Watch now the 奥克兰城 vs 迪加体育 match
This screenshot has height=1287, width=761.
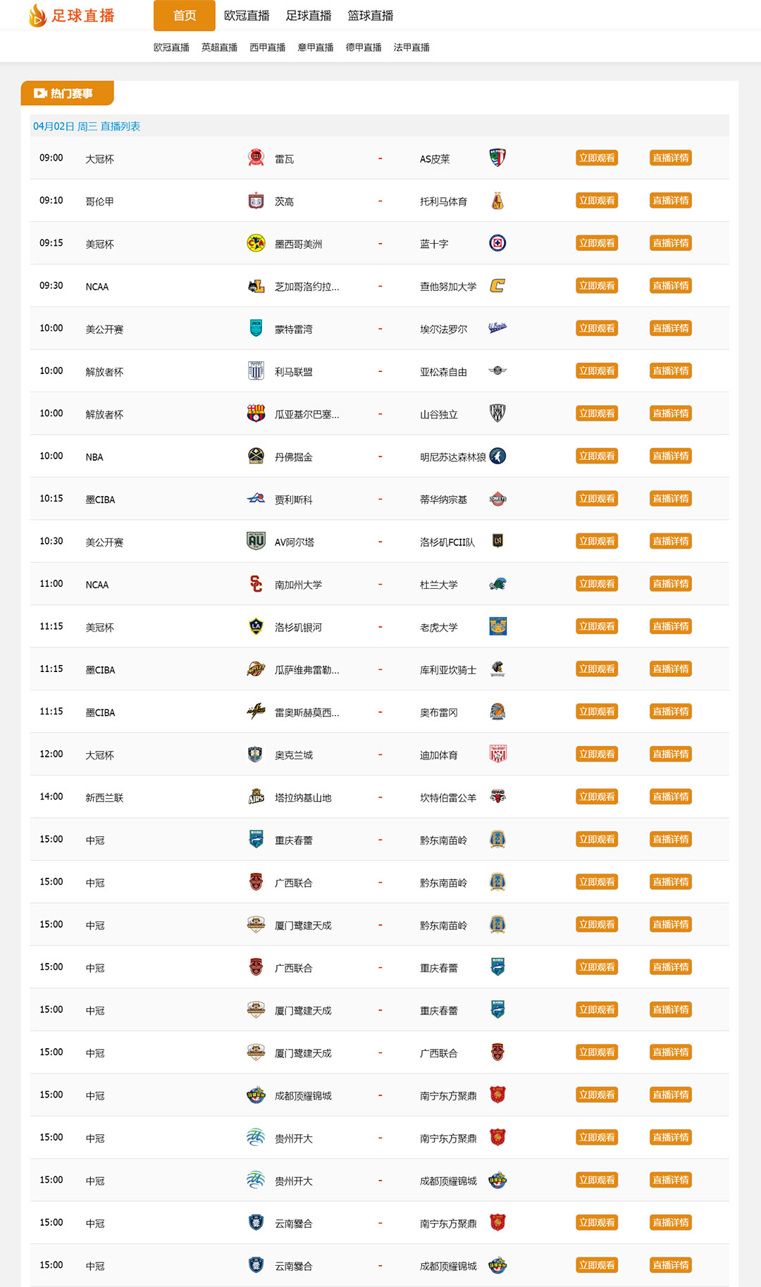click(597, 754)
